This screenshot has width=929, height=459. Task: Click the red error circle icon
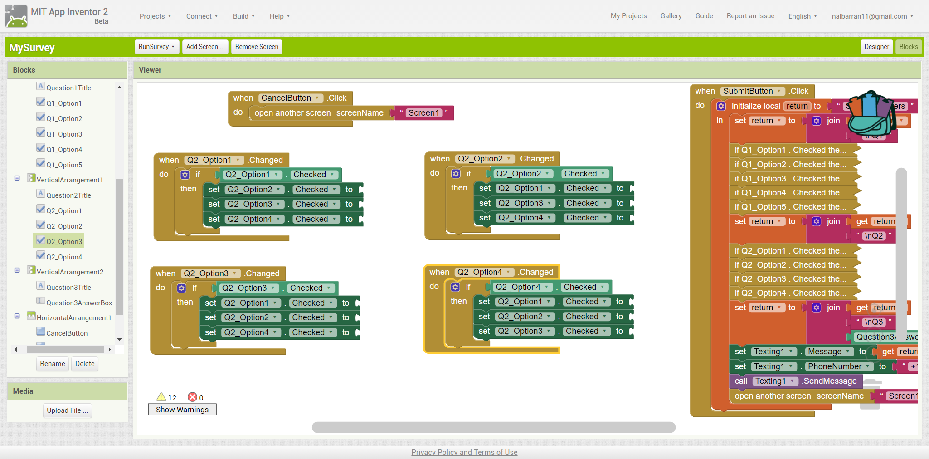(193, 397)
